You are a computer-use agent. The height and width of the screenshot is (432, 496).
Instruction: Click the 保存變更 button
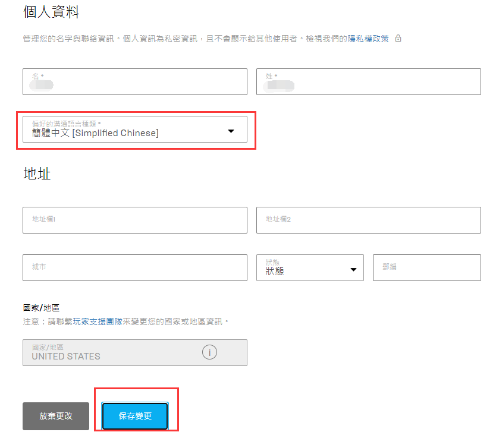click(x=135, y=416)
